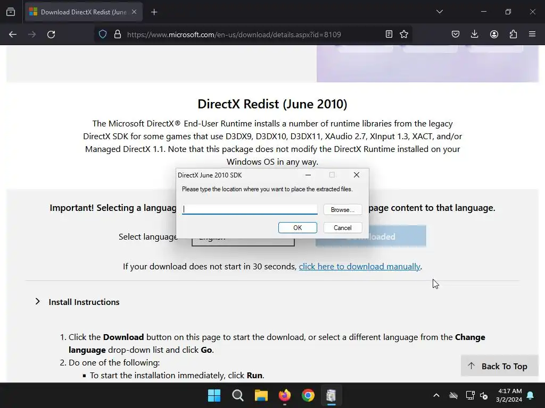This screenshot has width=545, height=408.
Task: Click the address bar URL
Action: 234,35
